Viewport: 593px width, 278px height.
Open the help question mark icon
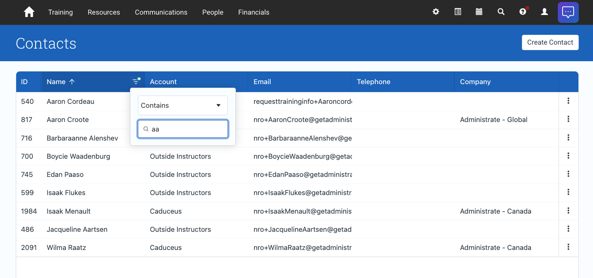pyautogui.click(x=523, y=12)
